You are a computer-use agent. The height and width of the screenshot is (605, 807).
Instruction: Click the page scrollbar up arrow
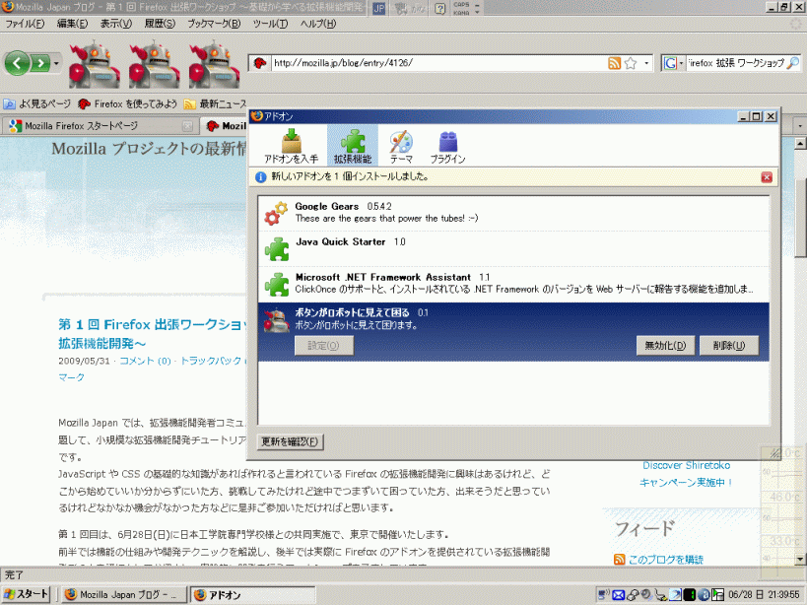click(800, 143)
